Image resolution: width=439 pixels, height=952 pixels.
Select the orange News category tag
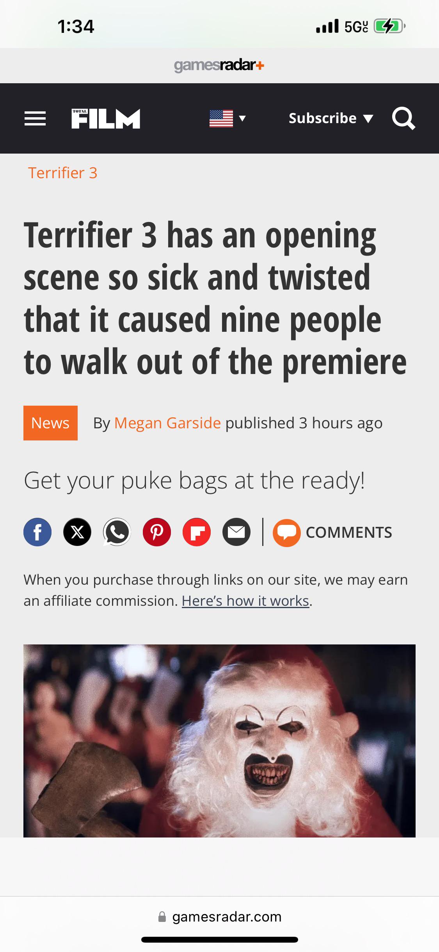click(50, 423)
